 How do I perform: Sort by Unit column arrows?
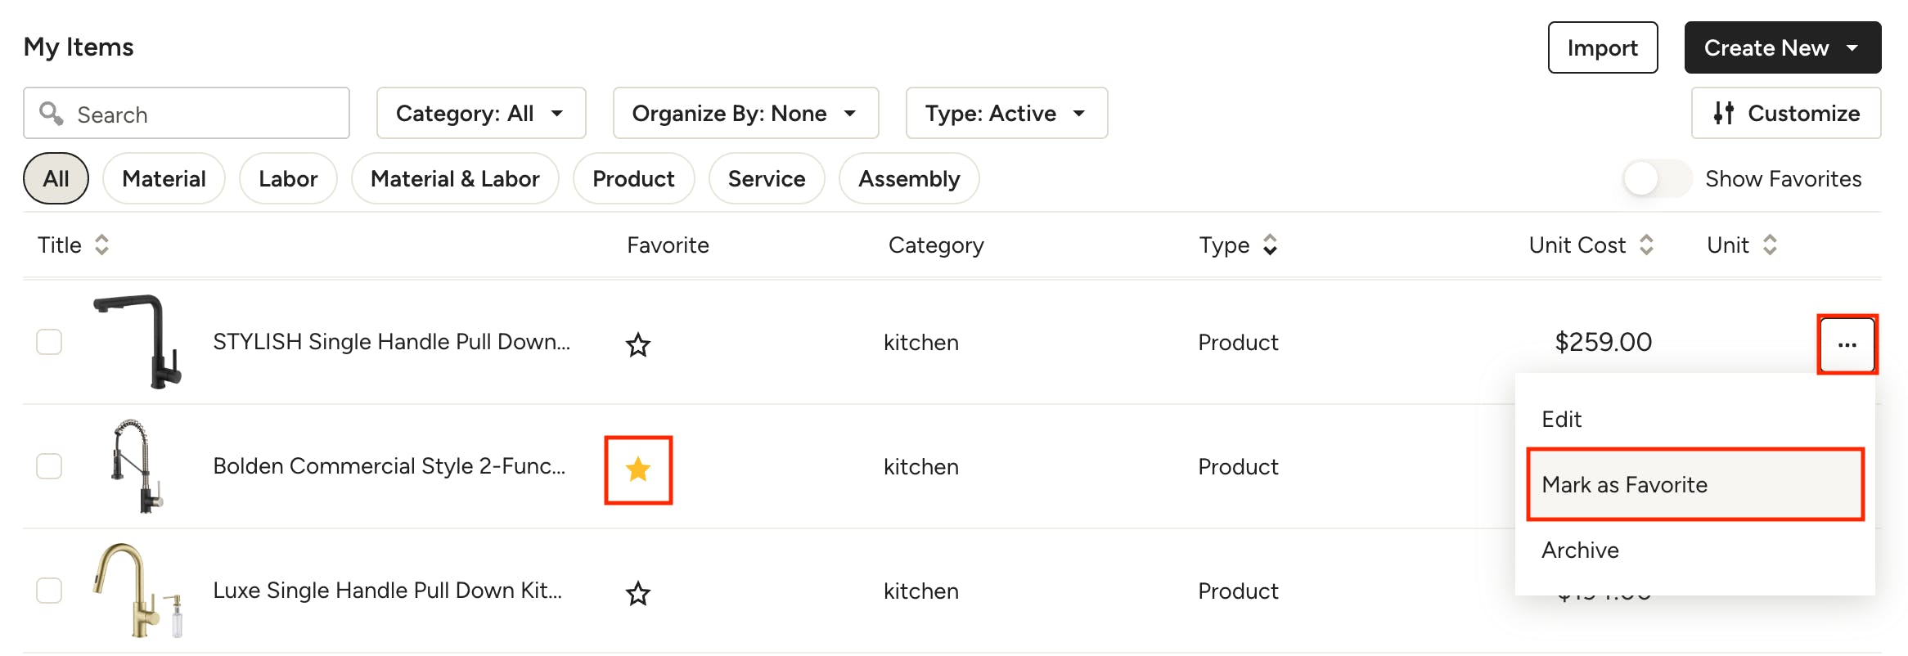pos(1770,245)
